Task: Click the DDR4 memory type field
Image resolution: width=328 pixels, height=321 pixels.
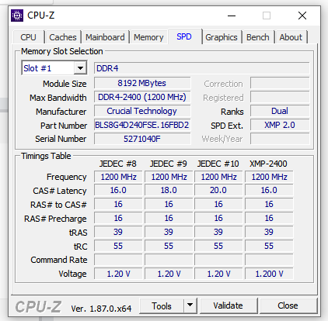Action: click(x=202, y=68)
